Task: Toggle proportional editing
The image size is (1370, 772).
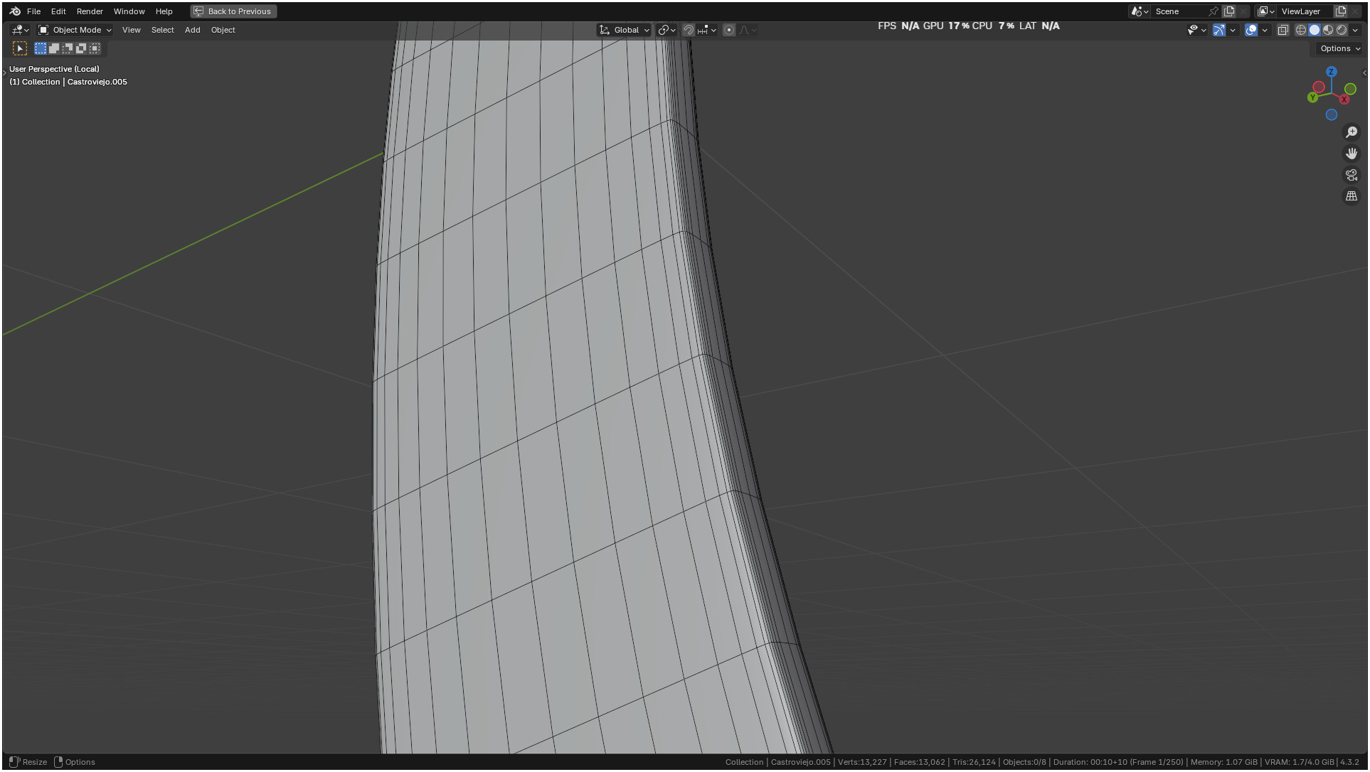Action: (x=728, y=30)
